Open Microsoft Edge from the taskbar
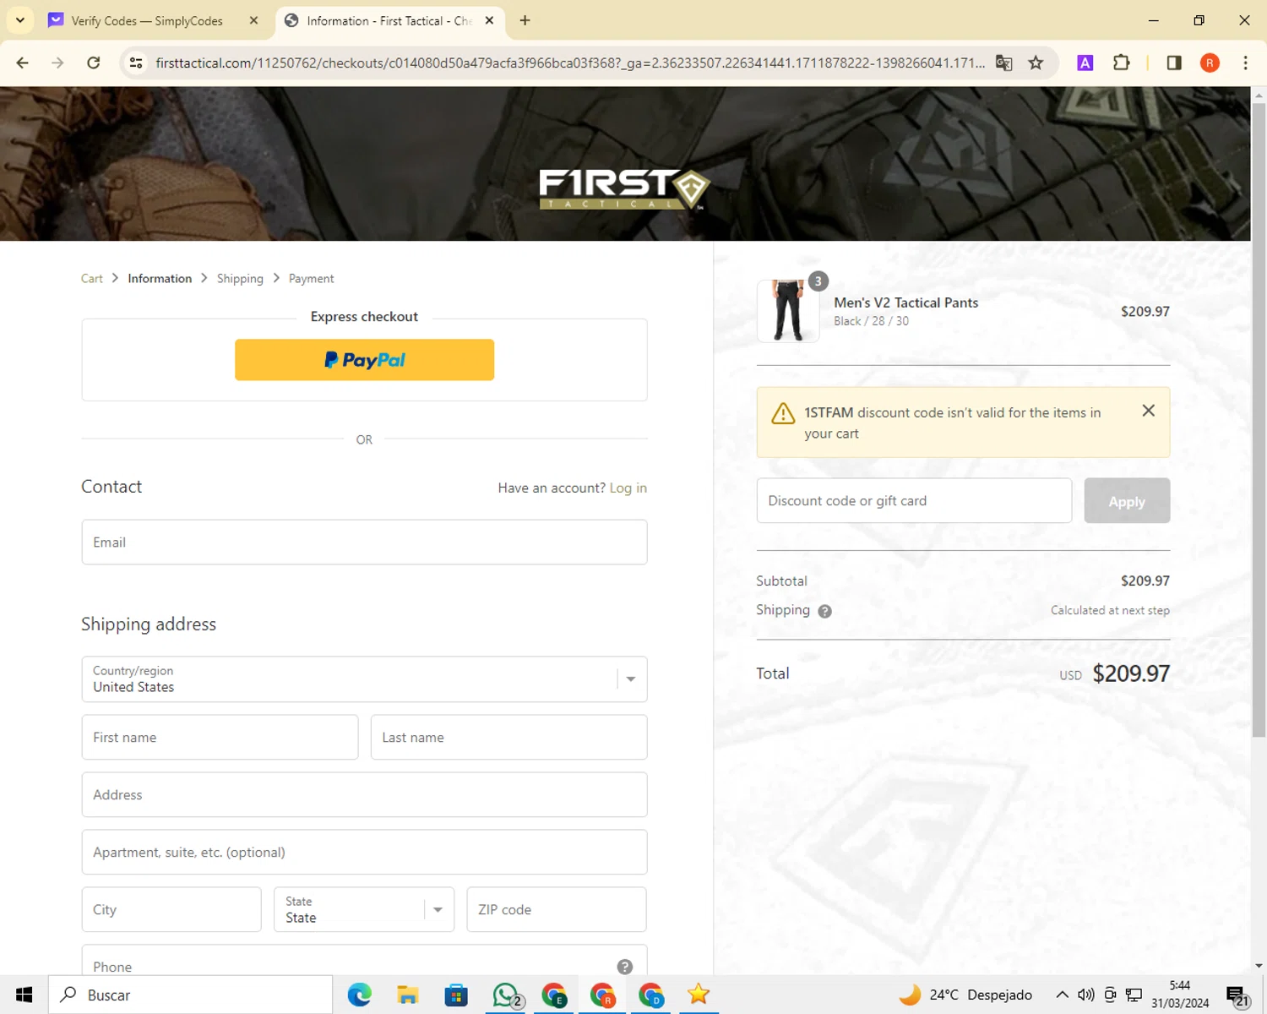1267x1014 pixels. click(360, 995)
